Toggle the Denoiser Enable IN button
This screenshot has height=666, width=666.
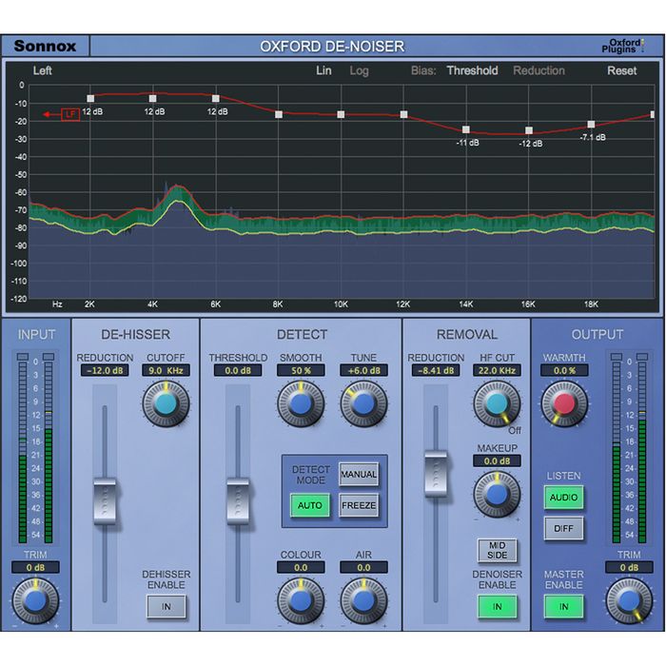497,605
